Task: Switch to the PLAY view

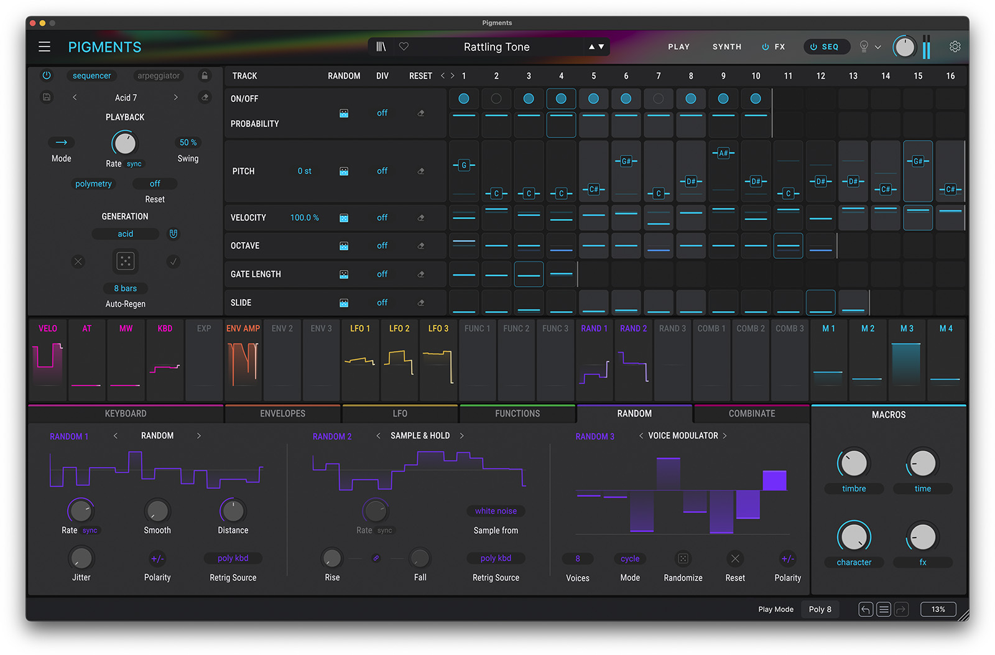Action: pos(678,47)
